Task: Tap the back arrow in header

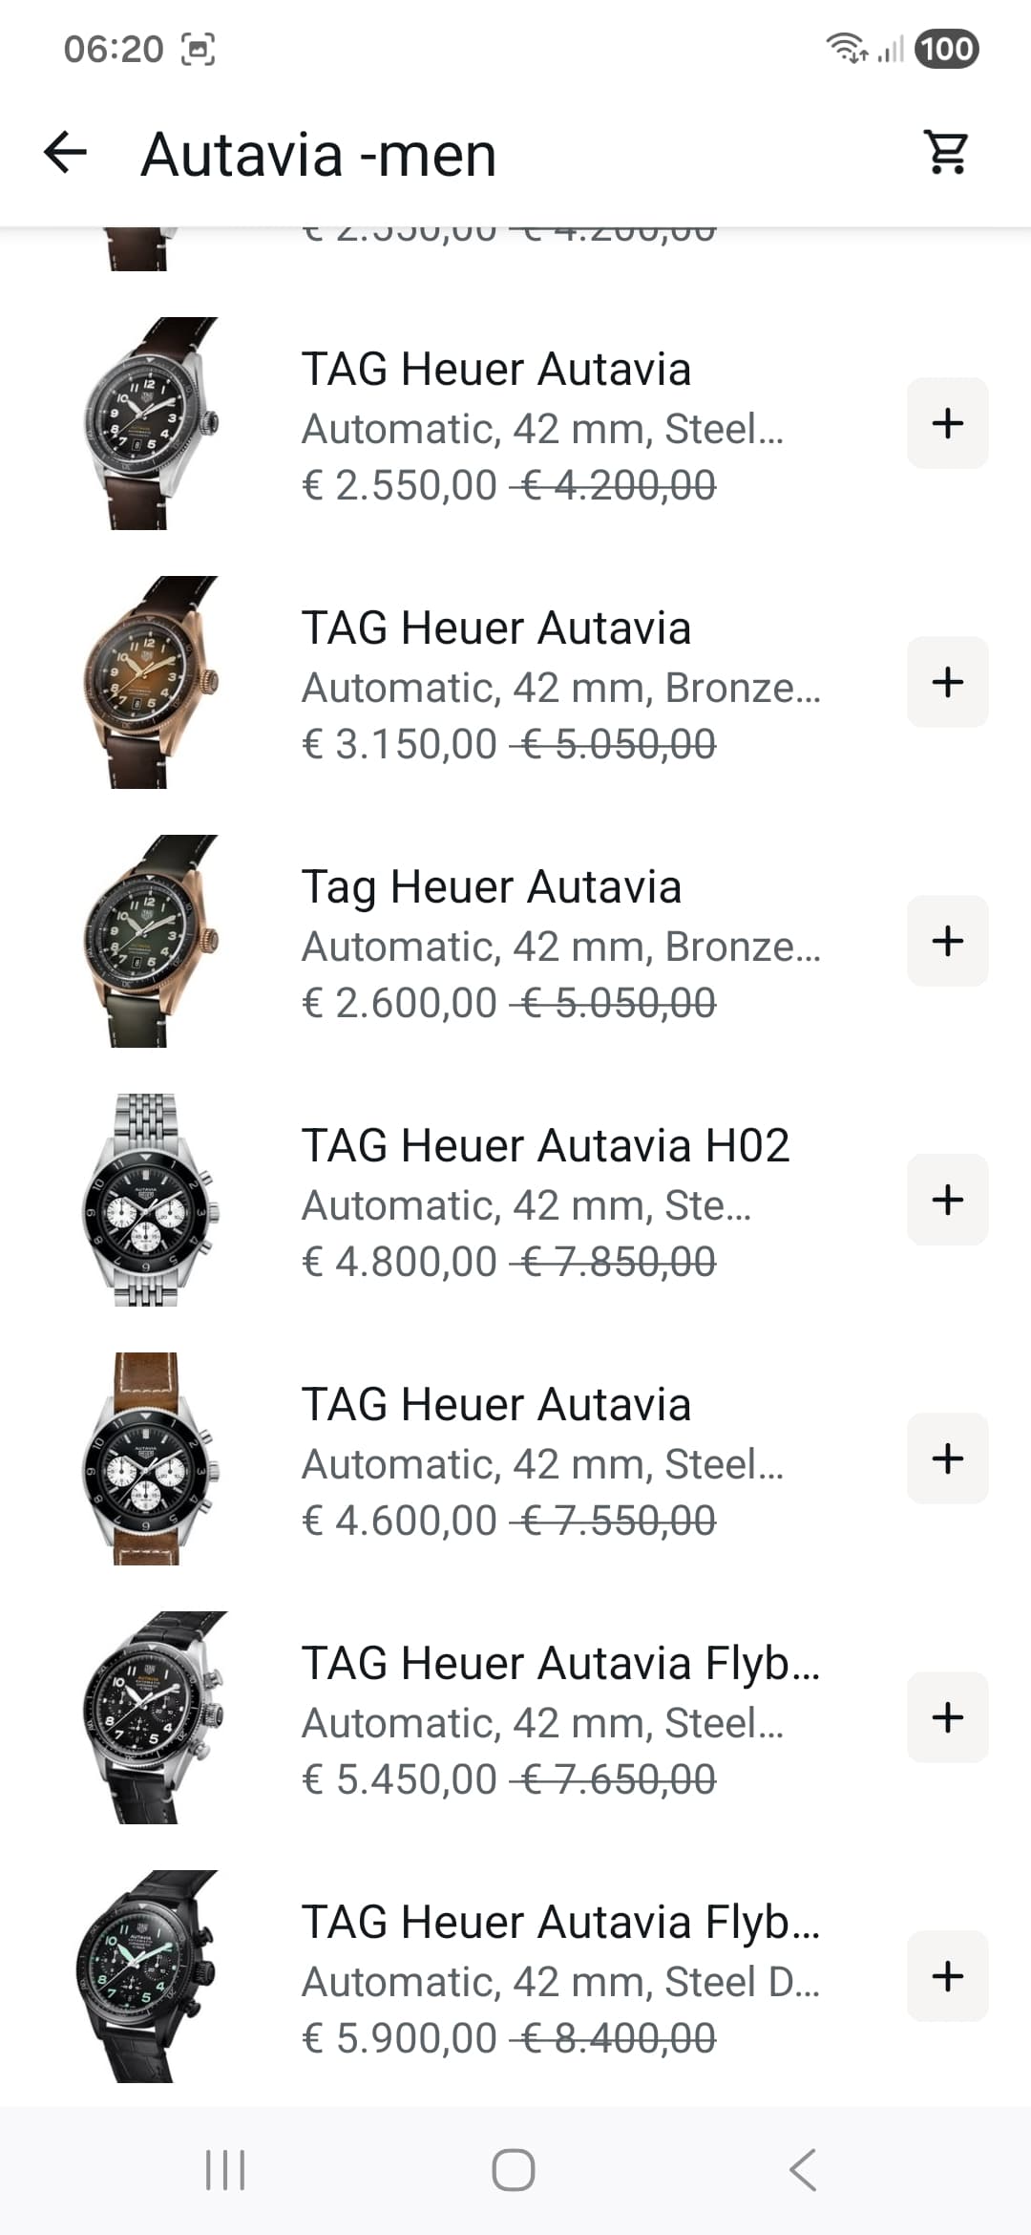Action: [x=66, y=153]
